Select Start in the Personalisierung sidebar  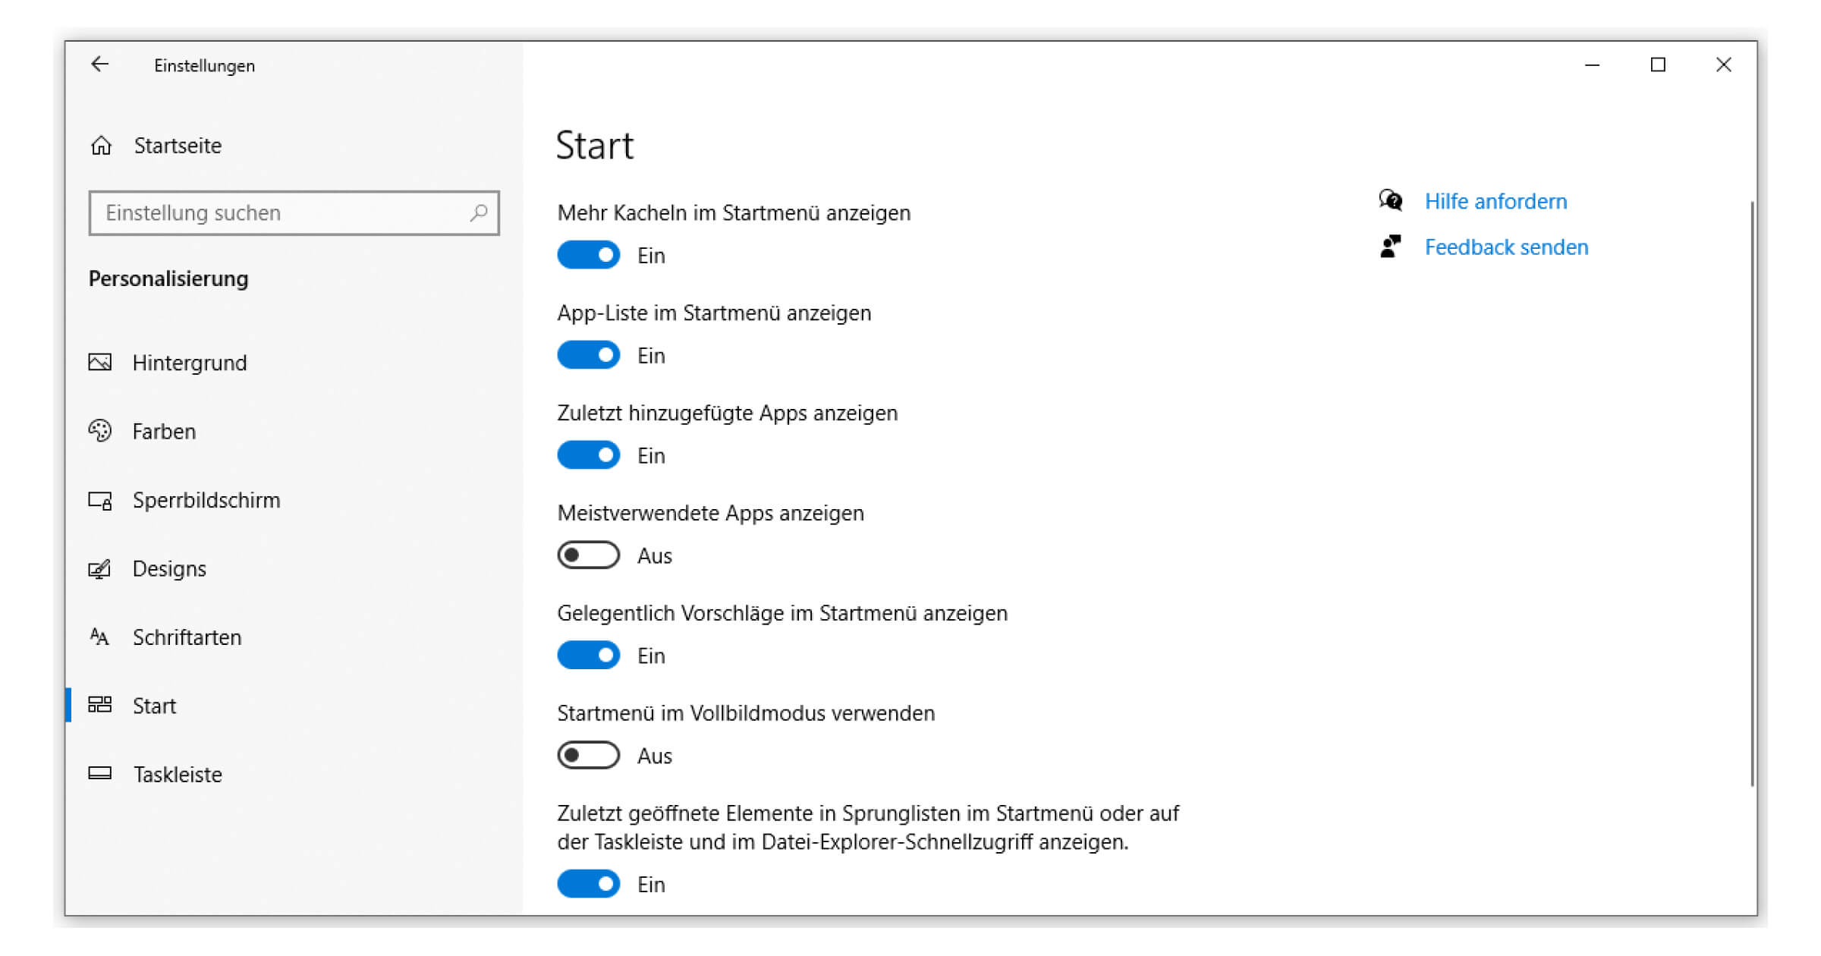click(x=155, y=706)
